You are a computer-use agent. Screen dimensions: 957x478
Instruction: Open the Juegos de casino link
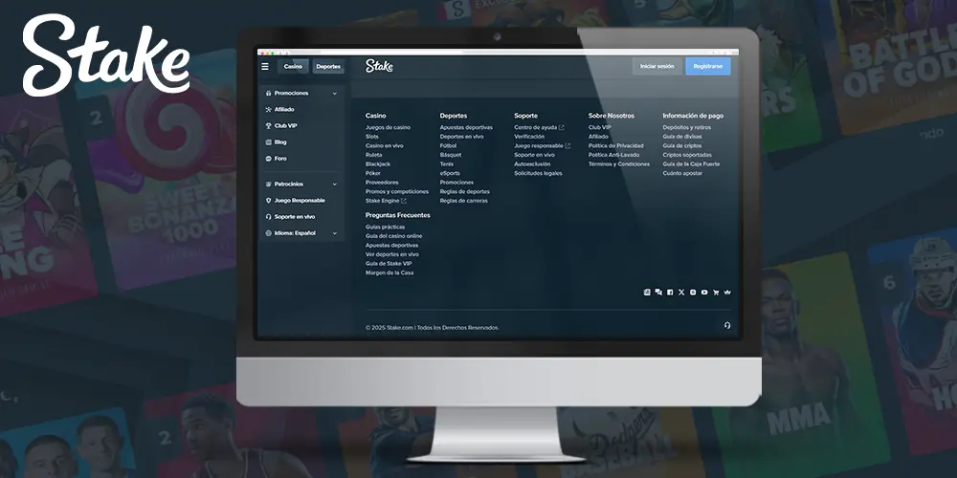(x=389, y=127)
